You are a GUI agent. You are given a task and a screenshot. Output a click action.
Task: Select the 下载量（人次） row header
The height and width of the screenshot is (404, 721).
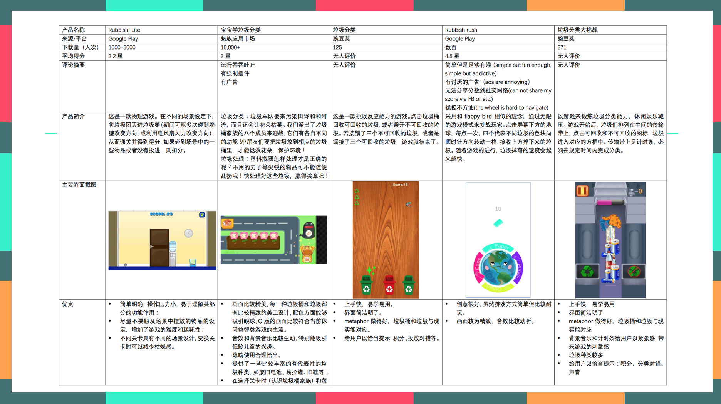[x=82, y=47]
